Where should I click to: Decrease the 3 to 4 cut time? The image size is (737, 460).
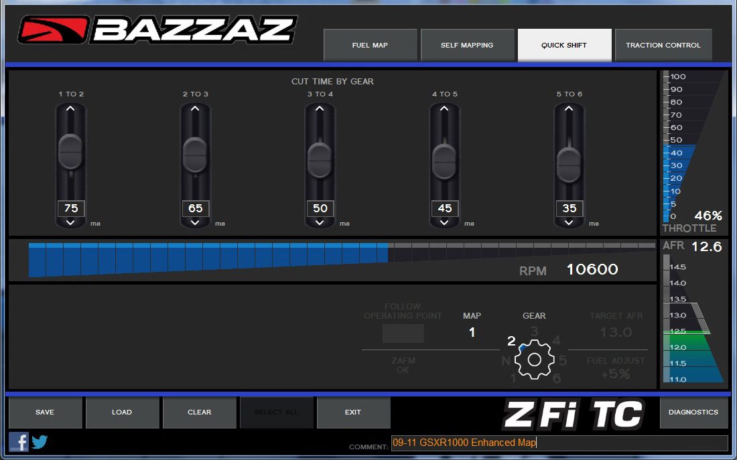click(x=320, y=223)
